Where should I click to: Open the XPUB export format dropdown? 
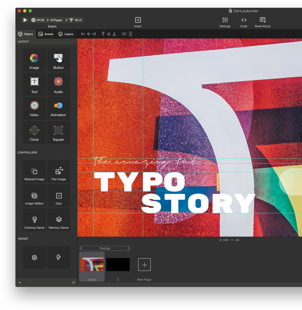[x=38, y=20]
